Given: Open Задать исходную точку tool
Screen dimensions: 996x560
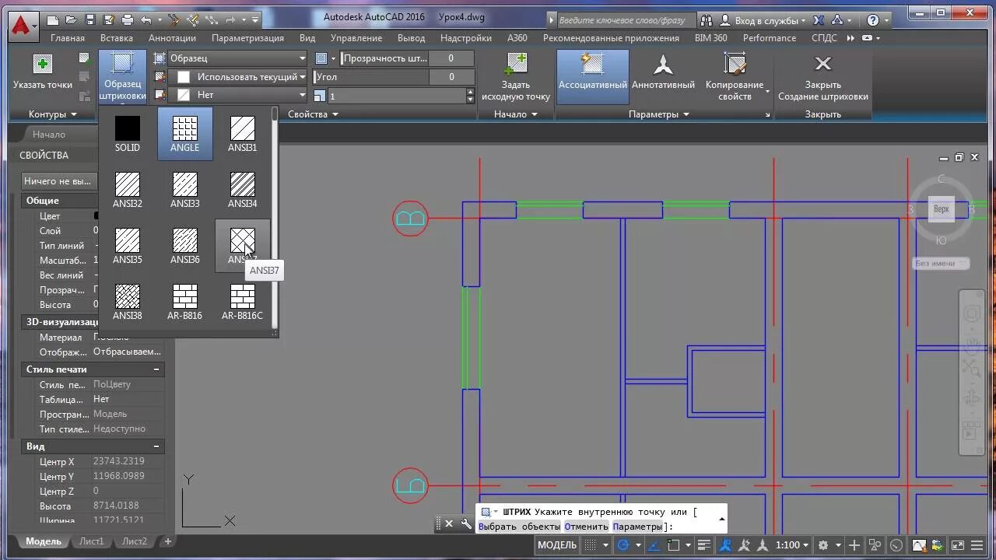Looking at the screenshot, I should (516, 75).
